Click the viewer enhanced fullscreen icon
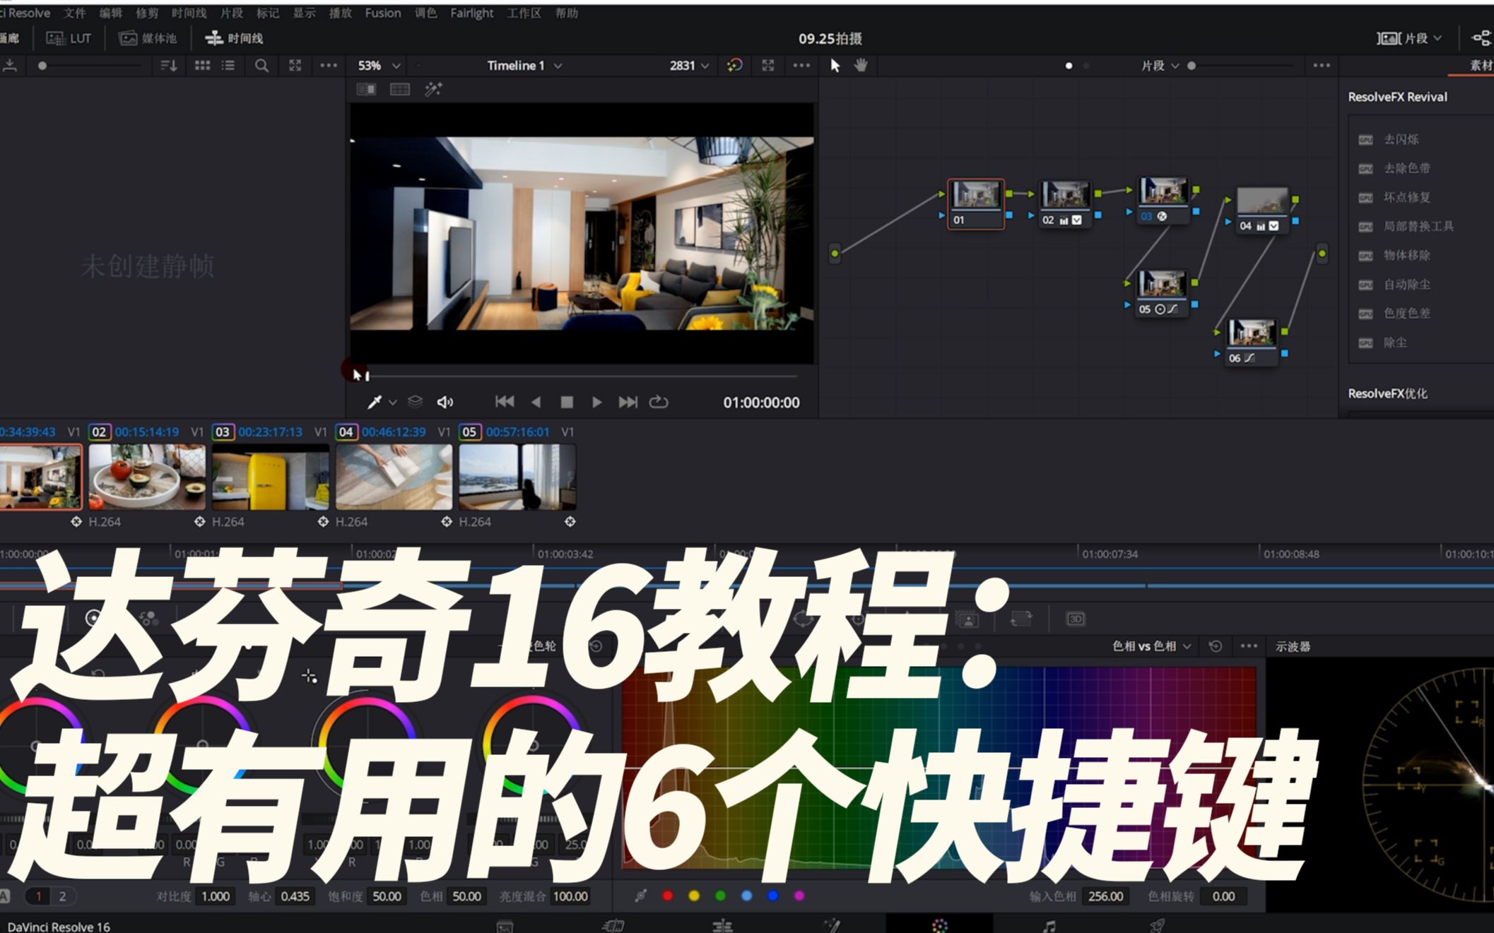The image size is (1494, 933). 767,65
